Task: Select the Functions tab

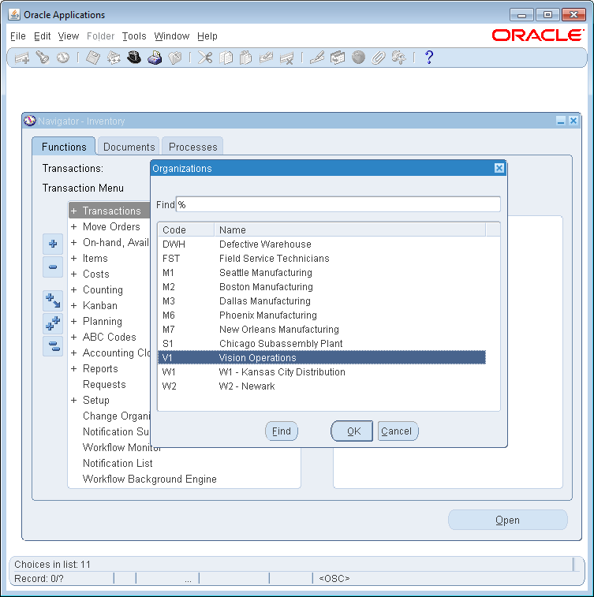Action: tap(64, 147)
